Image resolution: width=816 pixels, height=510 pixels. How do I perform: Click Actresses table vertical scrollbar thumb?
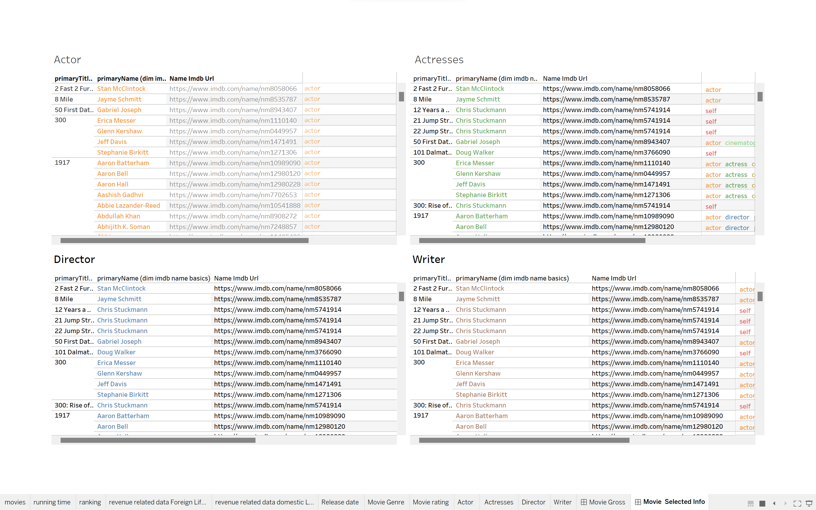[760, 97]
